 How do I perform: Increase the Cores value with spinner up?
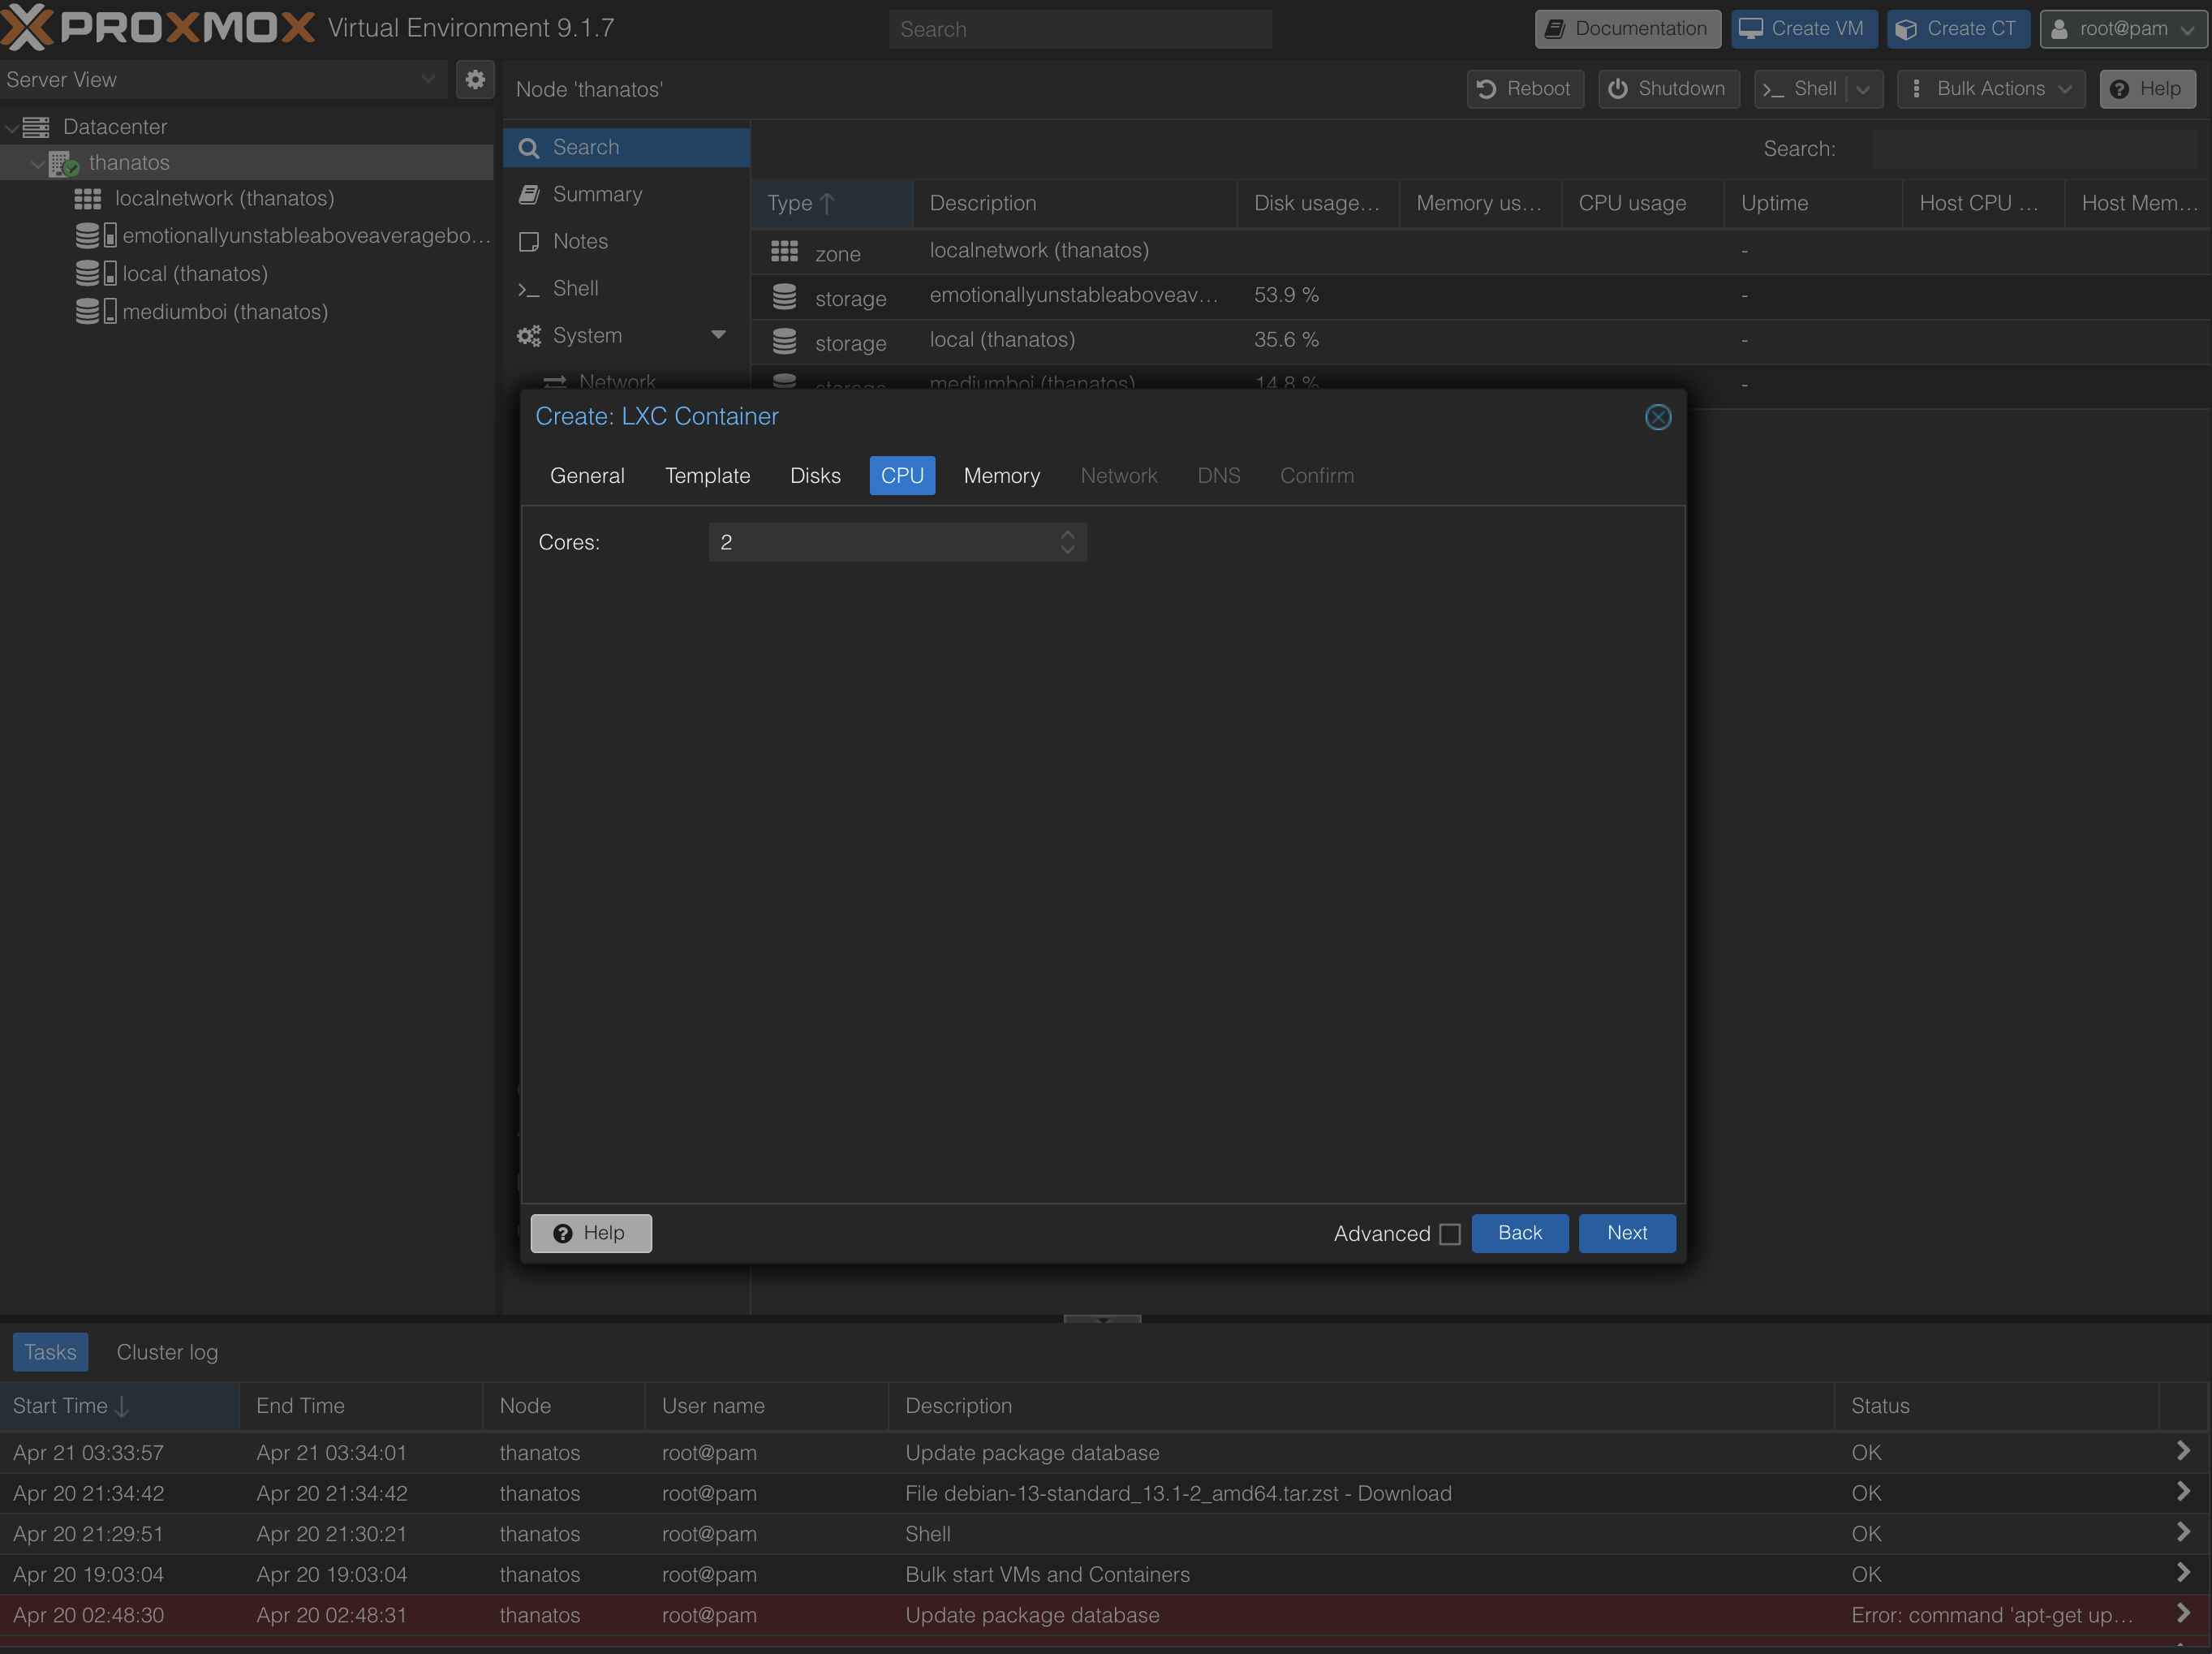pyautogui.click(x=1068, y=534)
